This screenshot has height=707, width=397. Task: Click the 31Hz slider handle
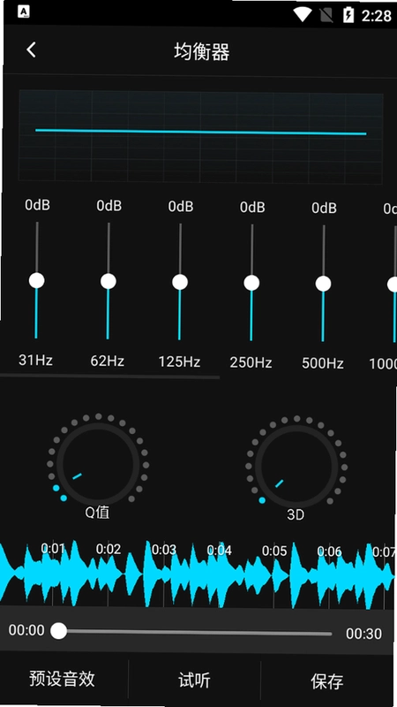point(36,280)
